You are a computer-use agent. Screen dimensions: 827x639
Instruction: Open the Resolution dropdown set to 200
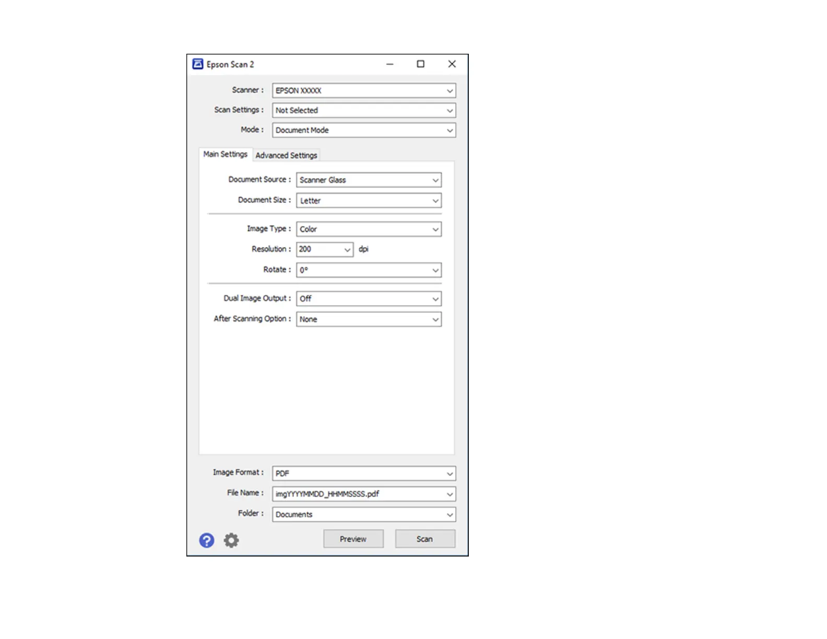pyautogui.click(x=325, y=250)
